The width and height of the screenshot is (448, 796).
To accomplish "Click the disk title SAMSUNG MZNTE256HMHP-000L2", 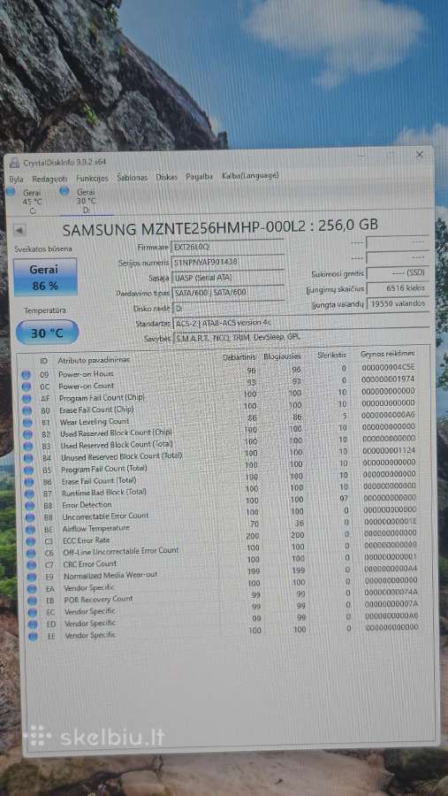I will [x=220, y=227].
